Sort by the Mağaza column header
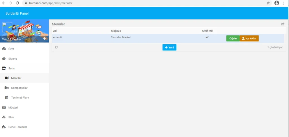This screenshot has width=289, height=137. click(116, 31)
